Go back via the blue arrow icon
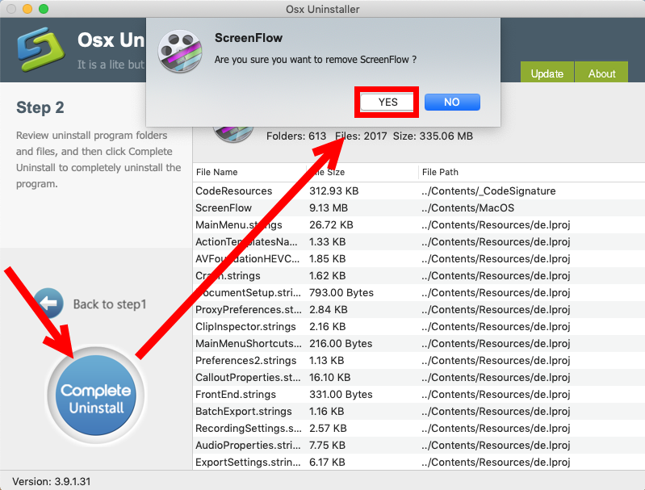The height and width of the screenshot is (490, 645). [x=48, y=304]
